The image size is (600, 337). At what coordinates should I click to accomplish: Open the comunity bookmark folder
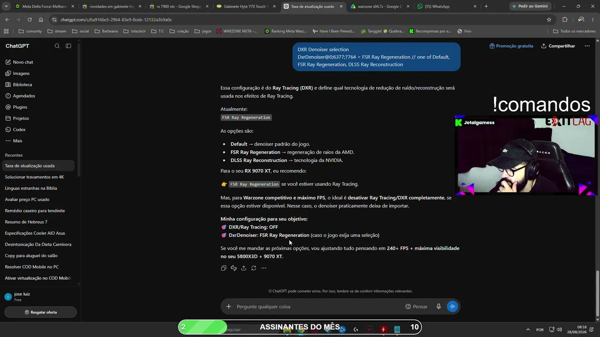[30, 31]
